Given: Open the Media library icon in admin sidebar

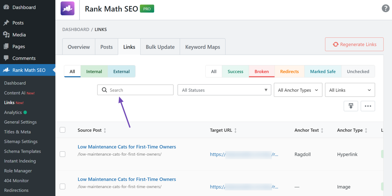Looking at the screenshot, I should click(x=6, y=34).
